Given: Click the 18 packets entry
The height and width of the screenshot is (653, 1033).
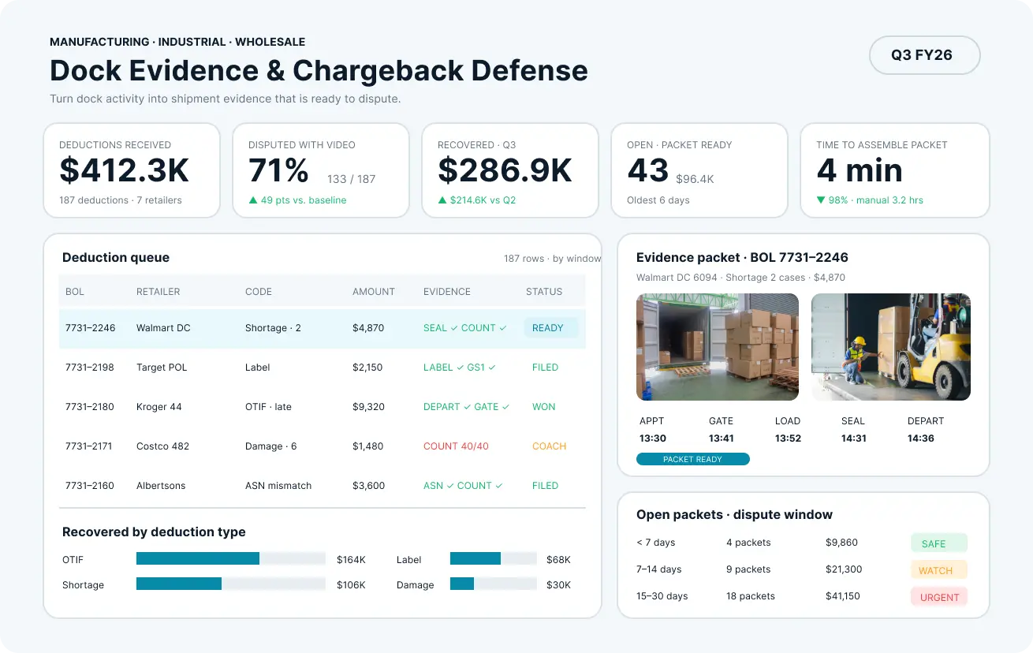Looking at the screenshot, I should pos(750,596).
